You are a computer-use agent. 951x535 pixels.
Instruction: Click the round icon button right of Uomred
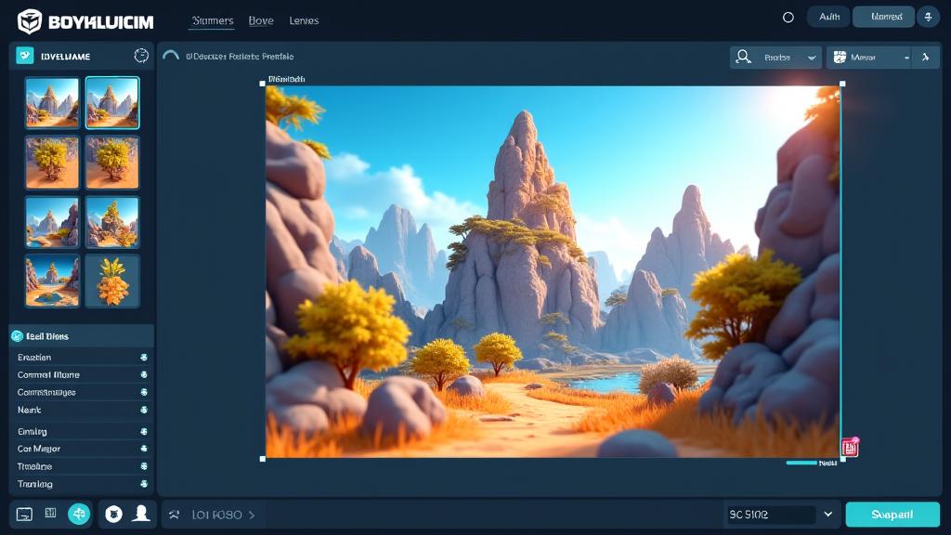[x=928, y=17]
